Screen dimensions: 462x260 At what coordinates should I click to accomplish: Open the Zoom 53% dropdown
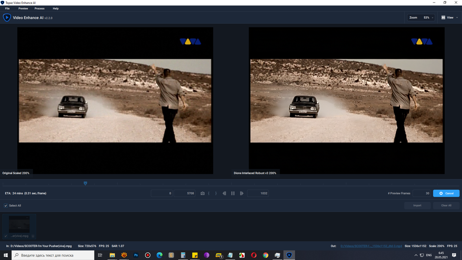tap(421, 17)
